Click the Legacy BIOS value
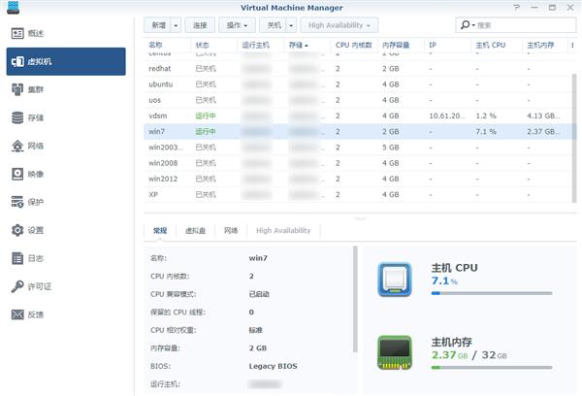The width and height of the screenshot is (582, 396). point(273,366)
